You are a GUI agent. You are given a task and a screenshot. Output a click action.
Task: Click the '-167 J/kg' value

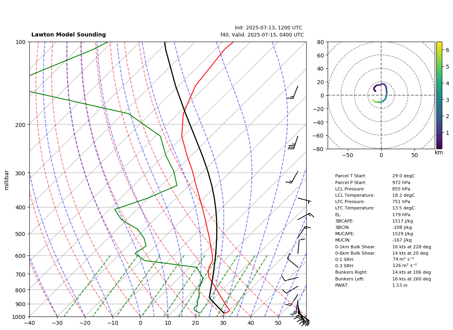point(402,240)
